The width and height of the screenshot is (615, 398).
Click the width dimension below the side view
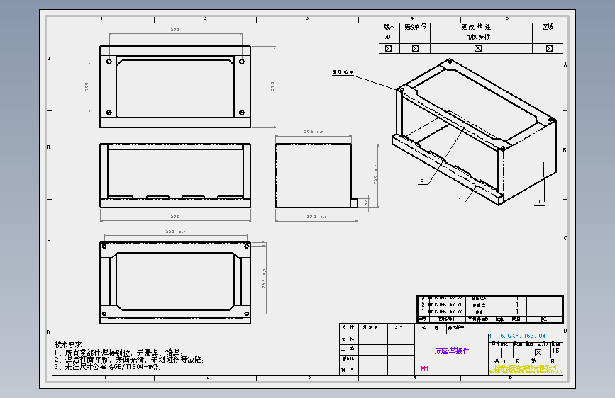(x=316, y=217)
